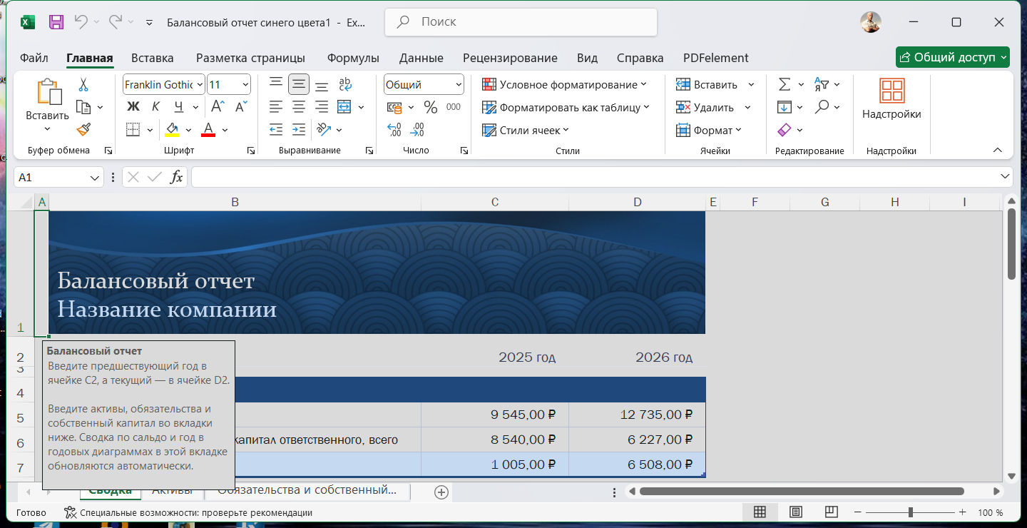Toggle bold (Ж) formatting

133,107
